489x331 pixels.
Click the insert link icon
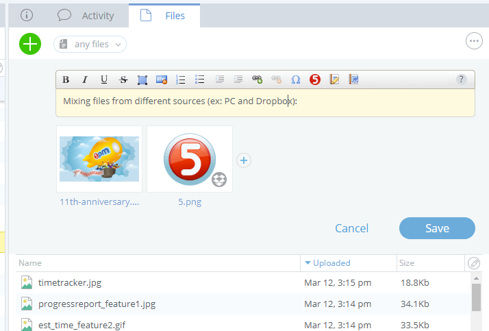258,79
